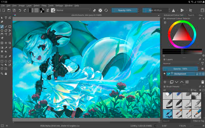Adjust the brush Opacity slider
The height and width of the screenshot is (128, 205).
125,10
